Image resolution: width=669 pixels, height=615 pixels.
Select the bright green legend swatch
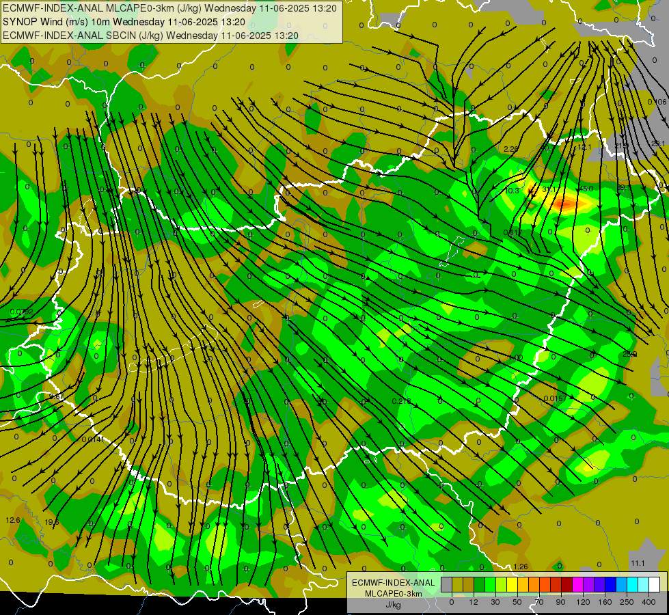click(x=491, y=584)
